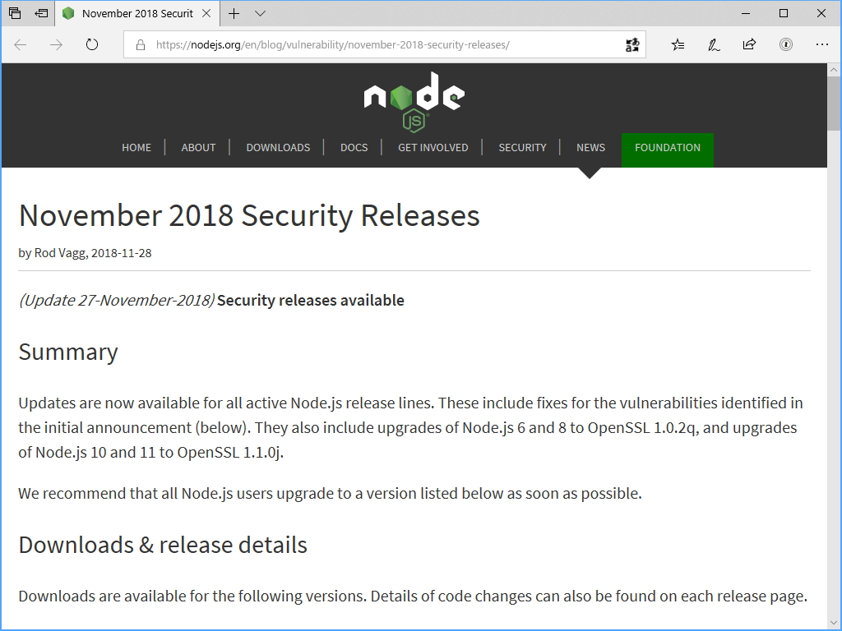Open the SECURITY navigation item
This screenshot has width=842, height=631.
522,148
